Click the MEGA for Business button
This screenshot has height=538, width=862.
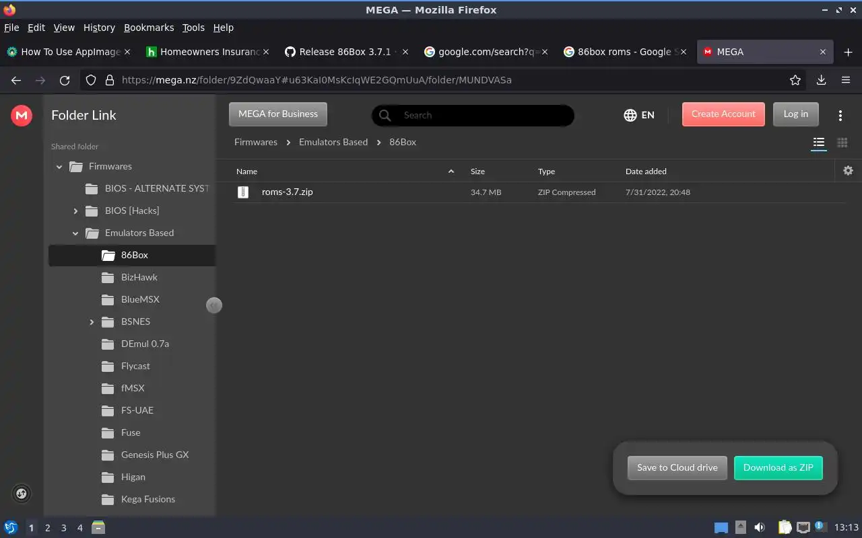click(x=278, y=114)
